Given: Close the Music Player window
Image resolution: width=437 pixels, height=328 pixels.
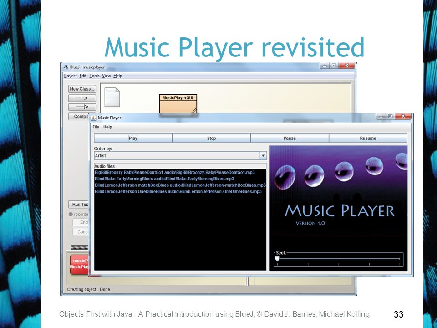Looking at the screenshot, I should (403, 116).
